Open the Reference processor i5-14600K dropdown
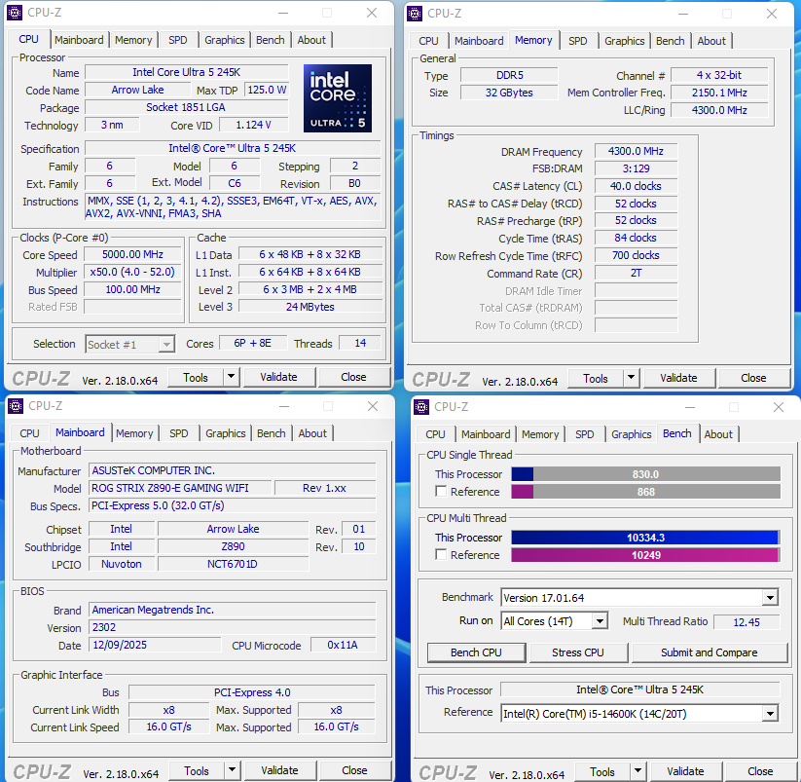The height and width of the screenshot is (782, 801). (x=770, y=714)
